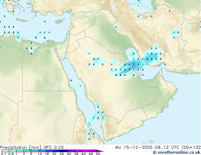Click the '25' legend scale label
201x155 pixels.
pyautogui.click(x=62, y=154)
